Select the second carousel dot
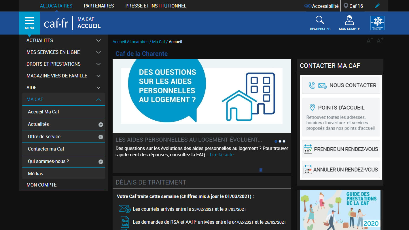The image size is (409, 230). pos(280,141)
